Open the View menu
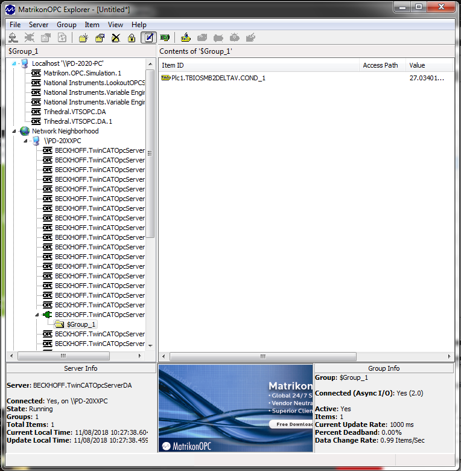 115,25
